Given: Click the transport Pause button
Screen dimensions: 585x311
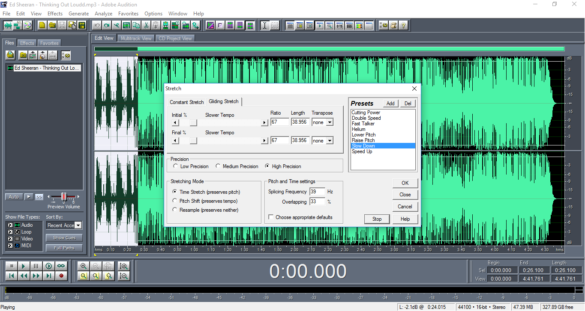Looking at the screenshot, I should coord(36,266).
